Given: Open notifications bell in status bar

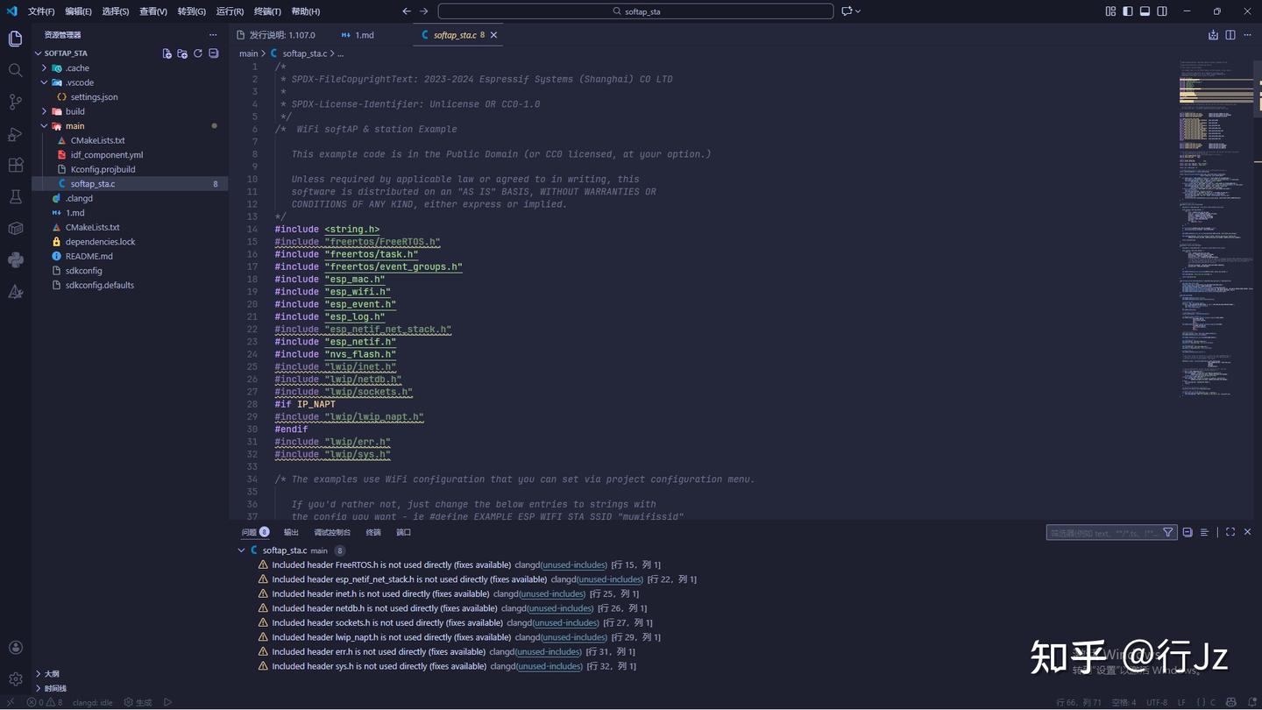Looking at the screenshot, I should click(1251, 702).
